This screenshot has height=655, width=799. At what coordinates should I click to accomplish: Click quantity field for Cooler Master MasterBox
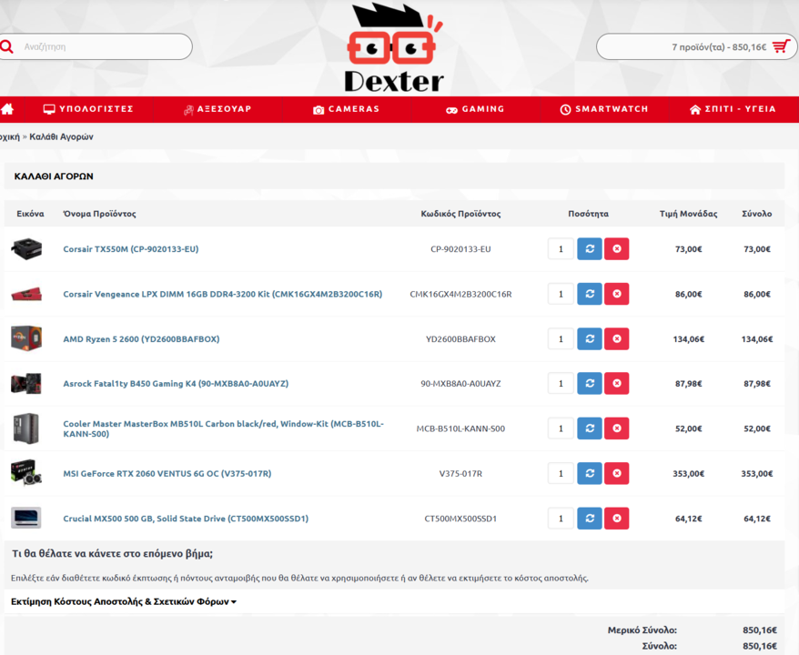click(561, 428)
